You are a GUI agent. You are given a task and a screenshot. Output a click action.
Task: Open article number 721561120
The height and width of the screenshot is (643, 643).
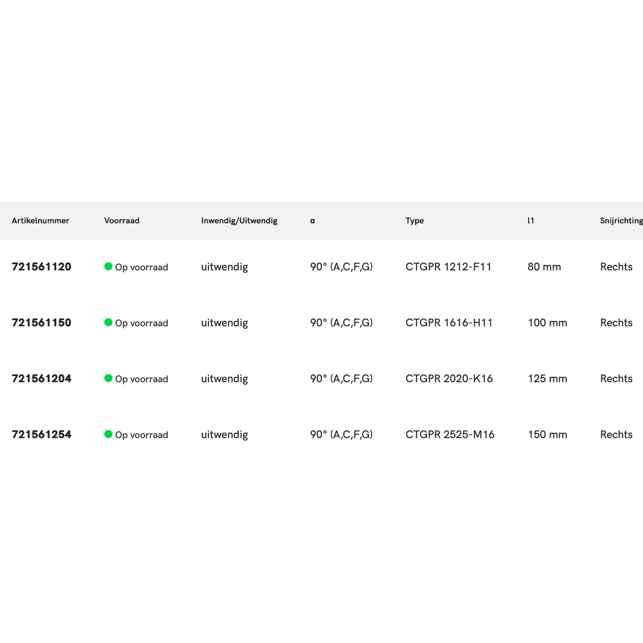pyautogui.click(x=42, y=267)
